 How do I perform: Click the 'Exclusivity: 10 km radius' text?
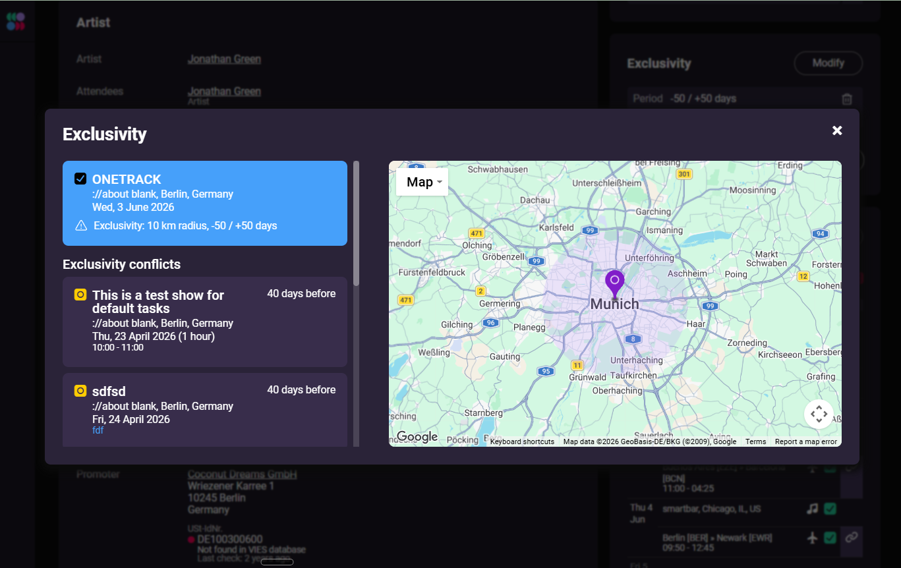(185, 226)
